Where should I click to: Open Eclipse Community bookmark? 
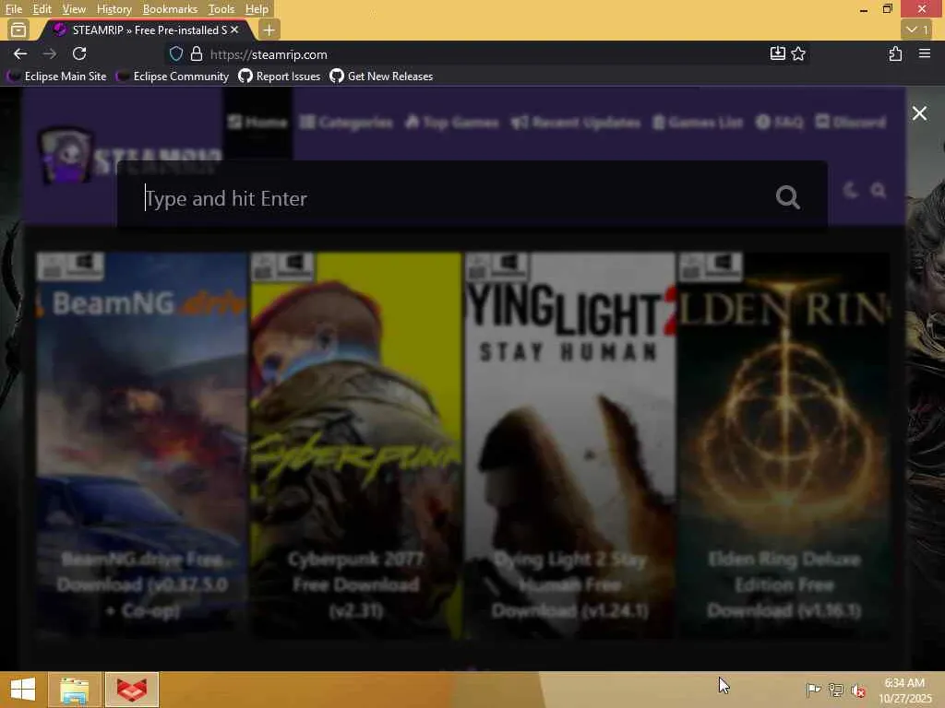[173, 76]
